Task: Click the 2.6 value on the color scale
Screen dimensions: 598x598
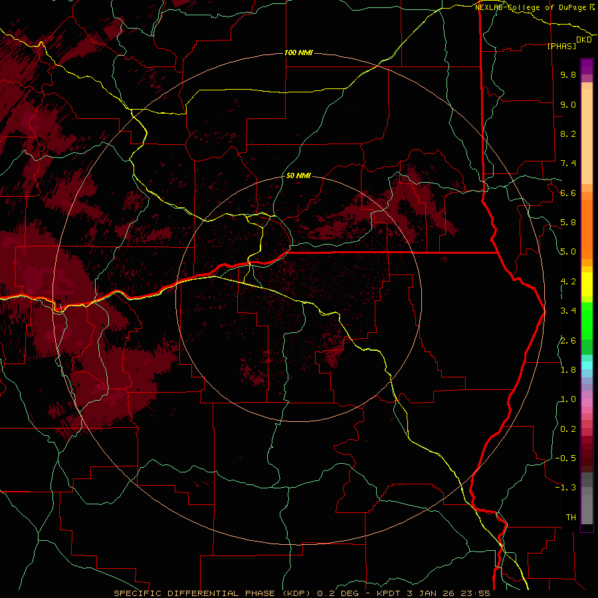Action: pyautogui.click(x=568, y=341)
